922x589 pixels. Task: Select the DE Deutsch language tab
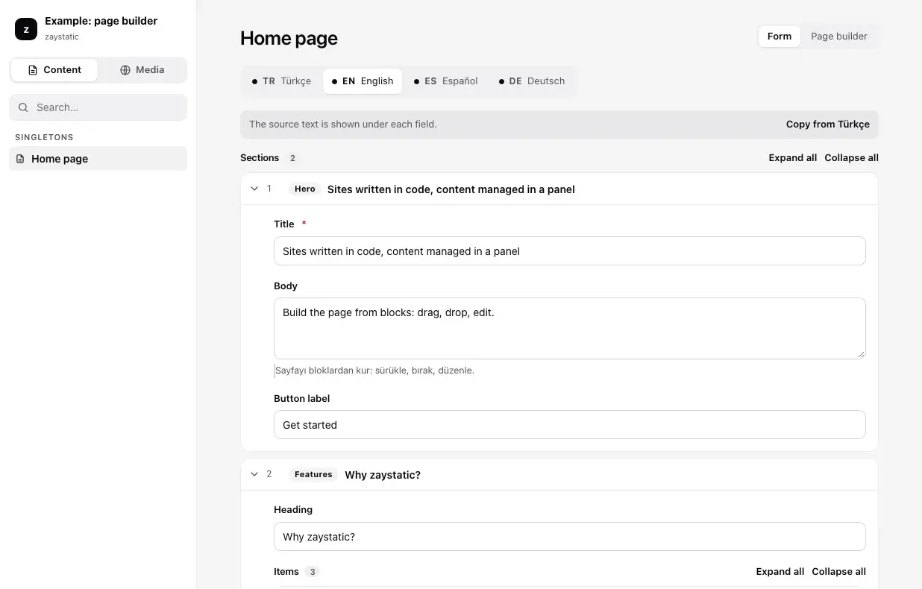pyautogui.click(x=532, y=81)
